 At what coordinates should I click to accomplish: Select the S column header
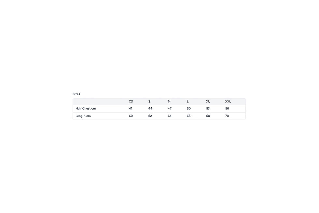click(x=149, y=101)
